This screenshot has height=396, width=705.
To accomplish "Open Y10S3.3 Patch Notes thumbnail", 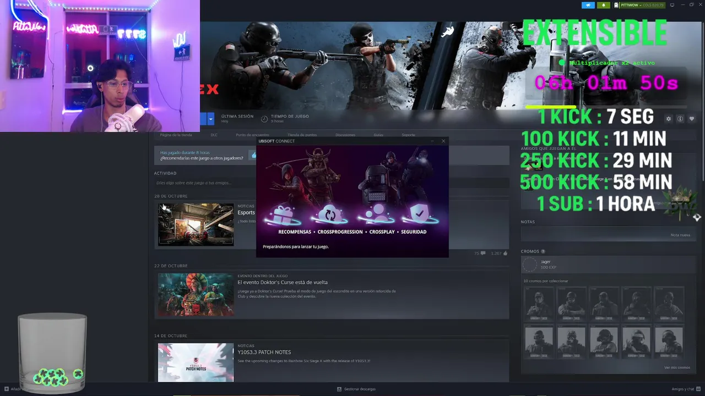I will click(x=196, y=362).
